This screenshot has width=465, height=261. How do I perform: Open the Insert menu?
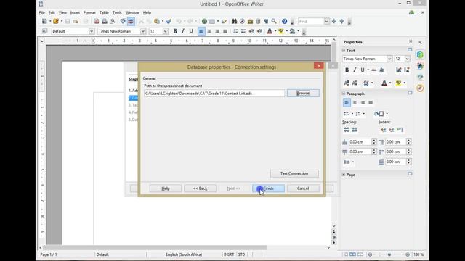click(x=75, y=13)
